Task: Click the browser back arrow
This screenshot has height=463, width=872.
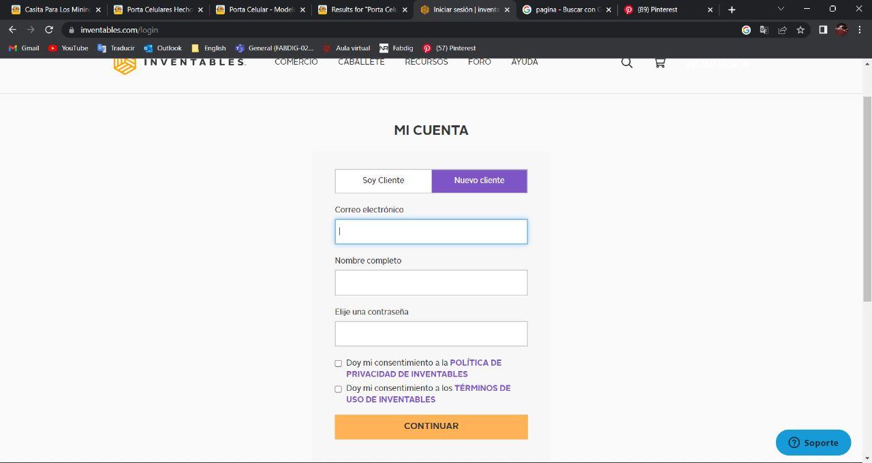Action: point(12,30)
